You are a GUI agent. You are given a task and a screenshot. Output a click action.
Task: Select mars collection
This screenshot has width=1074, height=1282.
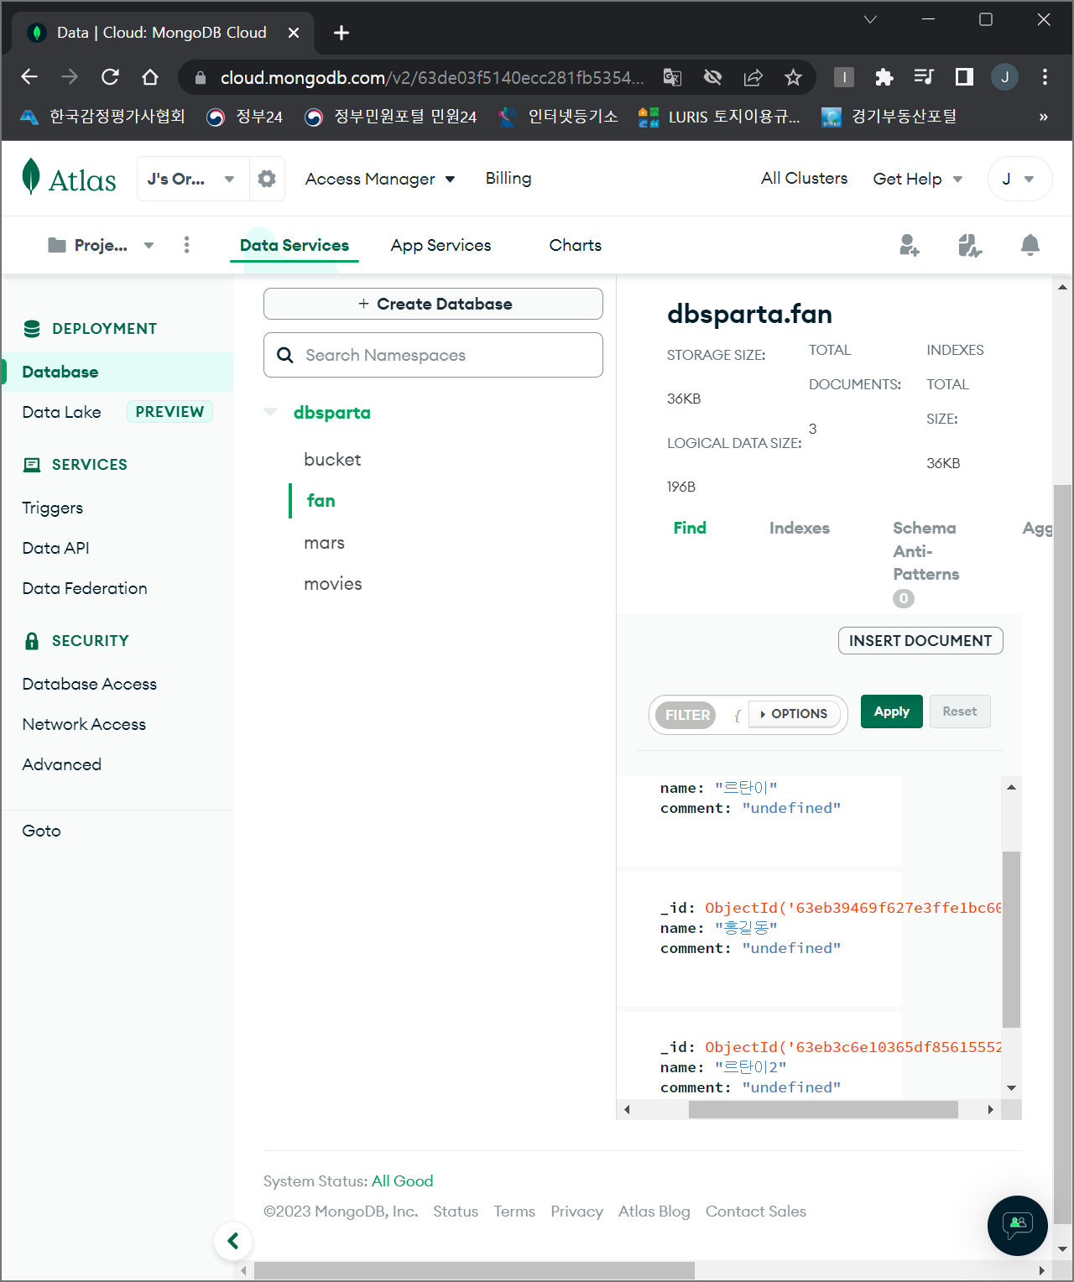325,543
